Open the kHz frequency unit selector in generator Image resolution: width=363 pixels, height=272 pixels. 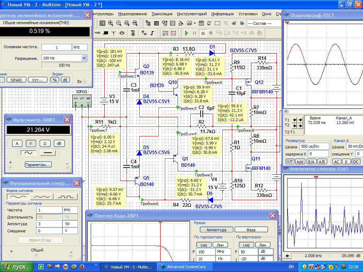pyautogui.click(x=70, y=210)
